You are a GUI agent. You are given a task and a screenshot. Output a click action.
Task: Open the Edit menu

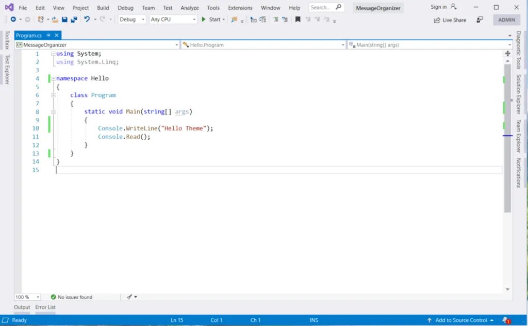pos(40,8)
